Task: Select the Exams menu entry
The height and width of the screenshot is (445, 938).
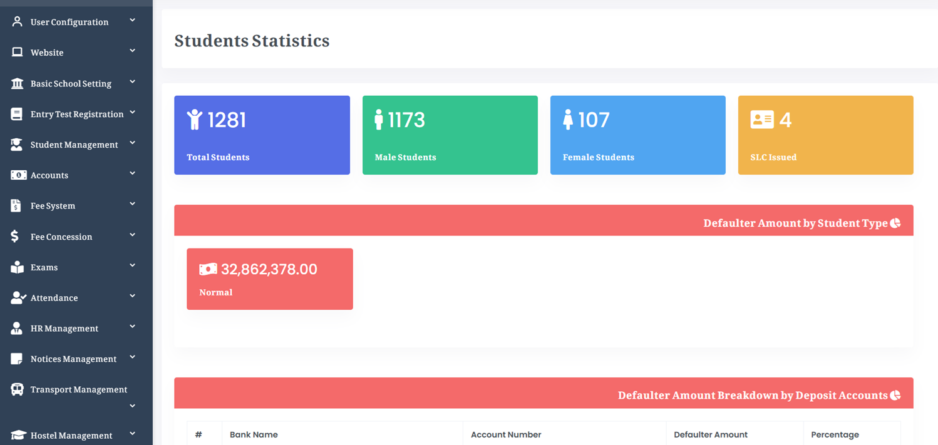Action: (44, 267)
